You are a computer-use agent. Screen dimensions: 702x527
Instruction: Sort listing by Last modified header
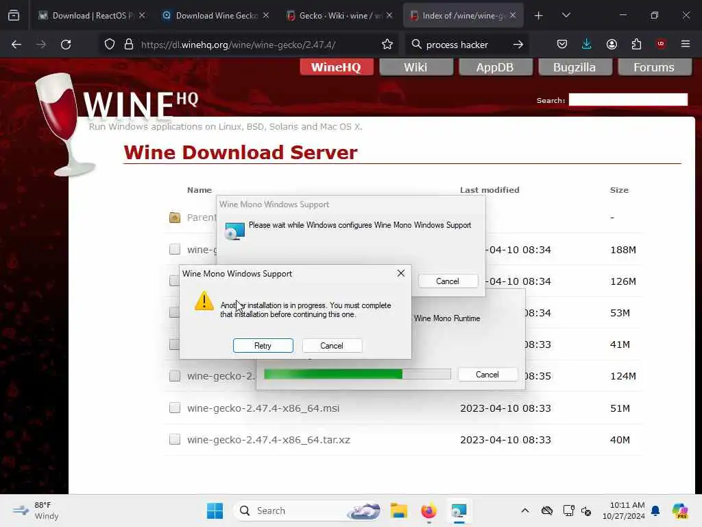point(489,190)
